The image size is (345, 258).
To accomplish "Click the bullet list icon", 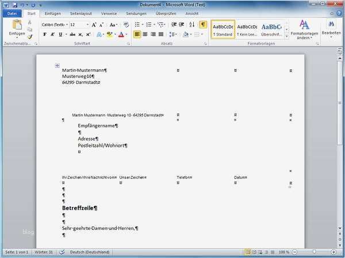I will [x=137, y=25].
